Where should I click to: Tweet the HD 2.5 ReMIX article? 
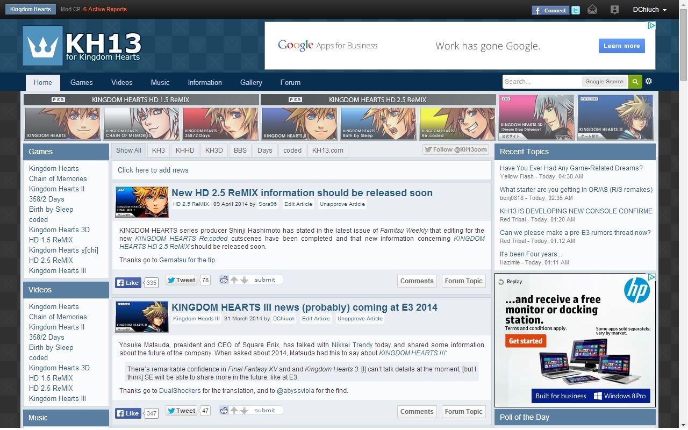pyautogui.click(x=181, y=280)
